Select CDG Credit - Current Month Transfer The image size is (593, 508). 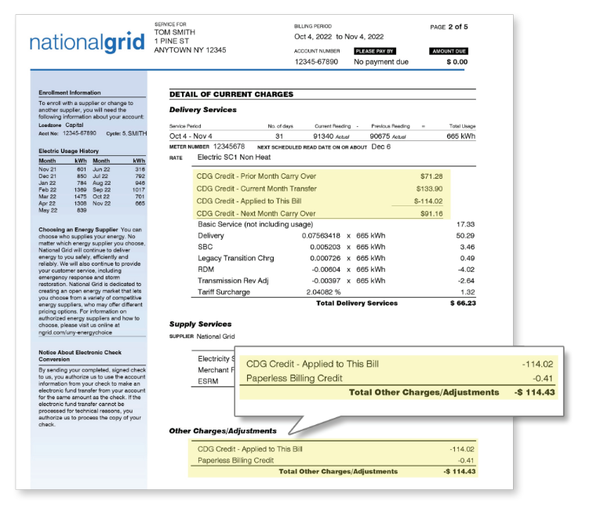pyautogui.click(x=256, y=189)
